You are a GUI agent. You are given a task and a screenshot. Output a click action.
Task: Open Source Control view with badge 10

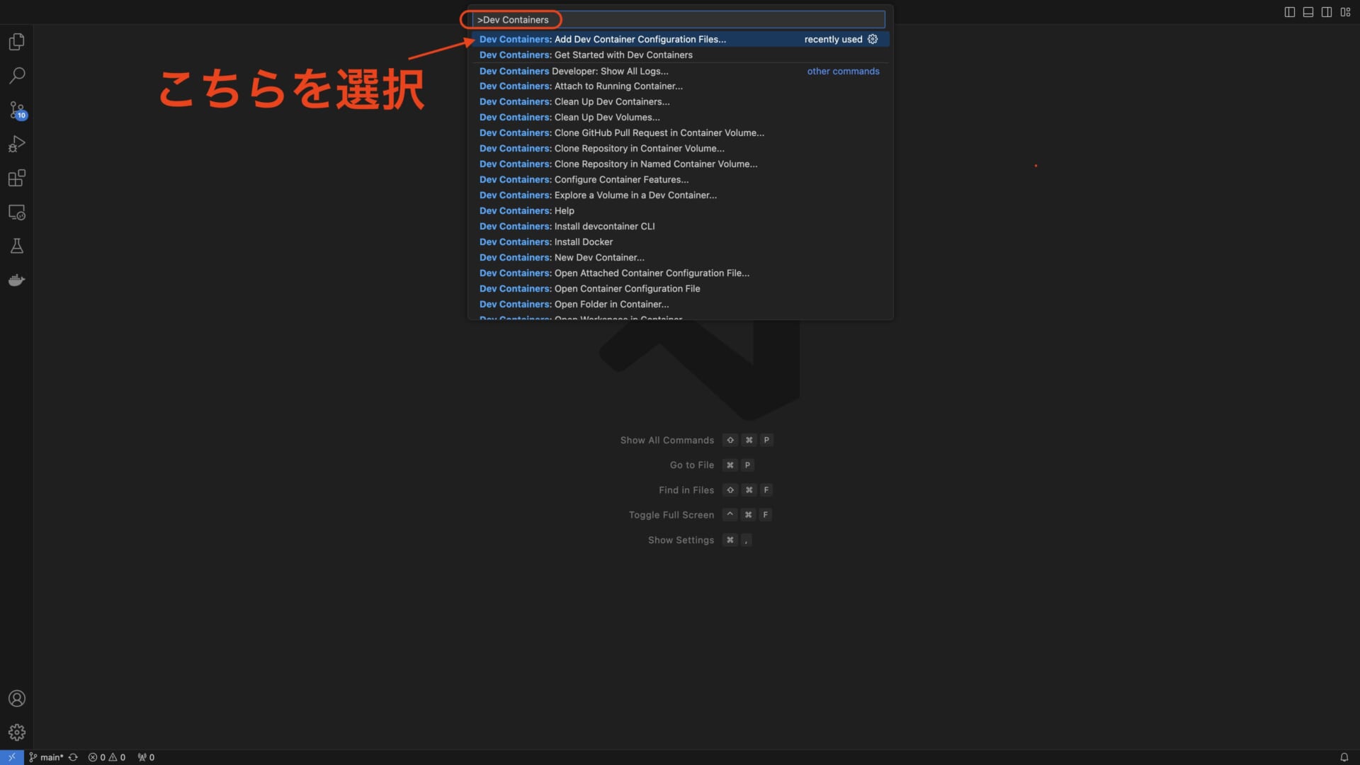pyautogui.click(x=16, y=110)
